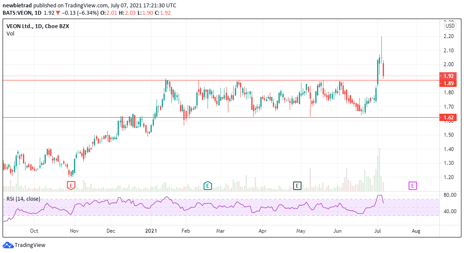The width and height of the screenshot is (464, 253).
Task: Click the 1.20 price axis value
Action: coord(448,177)
